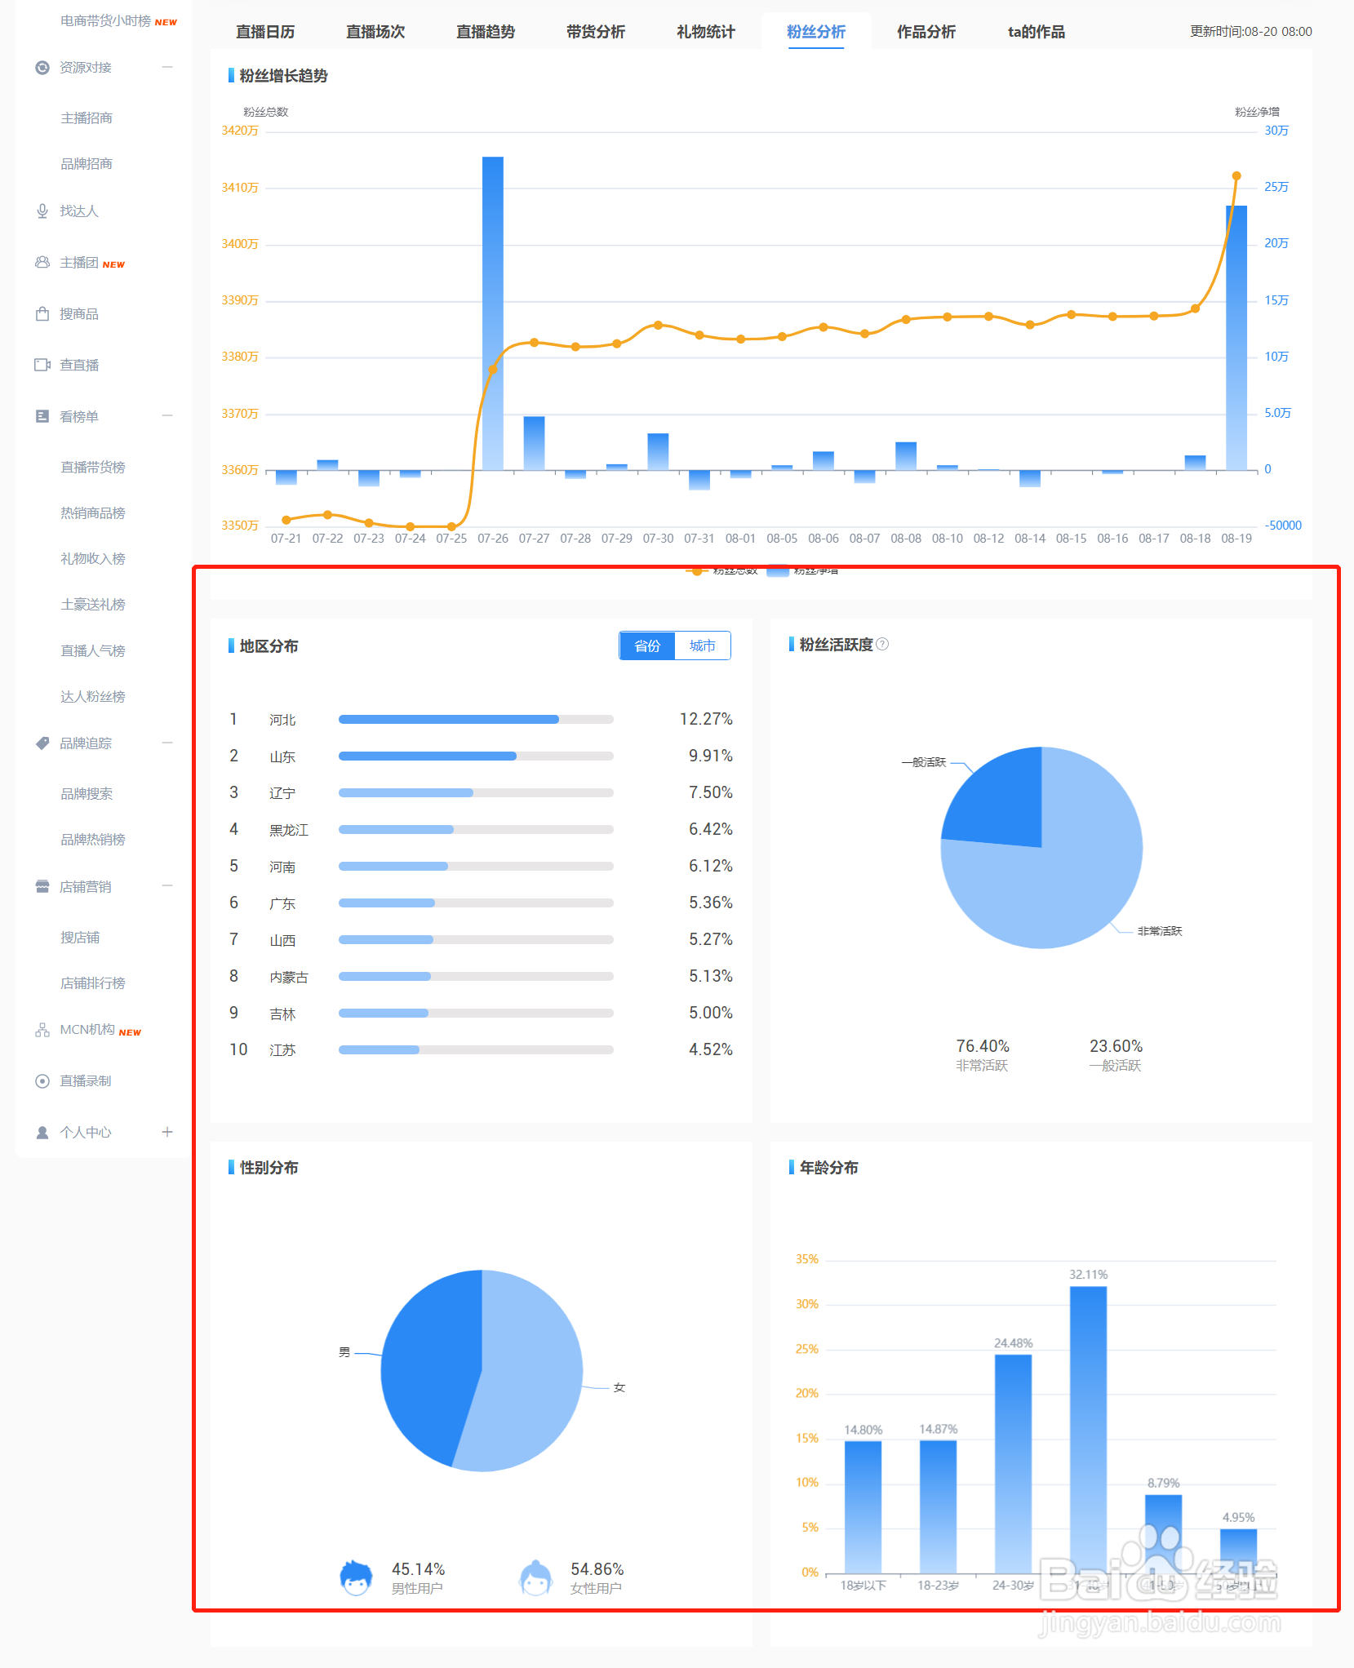The height and width of the screenshot is (1668, 1354).
Task: Collapse the 店铺营销 section
Action: coord(167,886)
